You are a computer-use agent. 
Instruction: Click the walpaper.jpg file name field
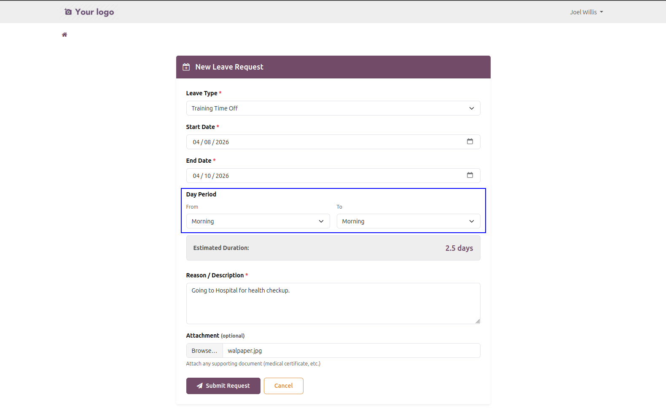point(352,351)
